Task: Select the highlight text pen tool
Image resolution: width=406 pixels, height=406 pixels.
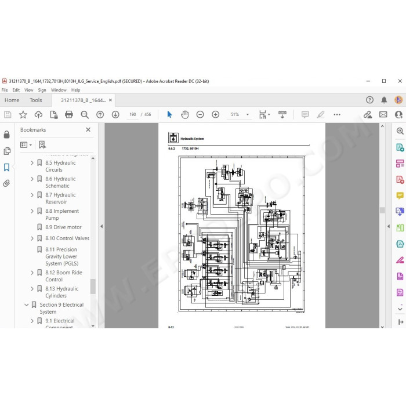Action: [x=321, y=114]
